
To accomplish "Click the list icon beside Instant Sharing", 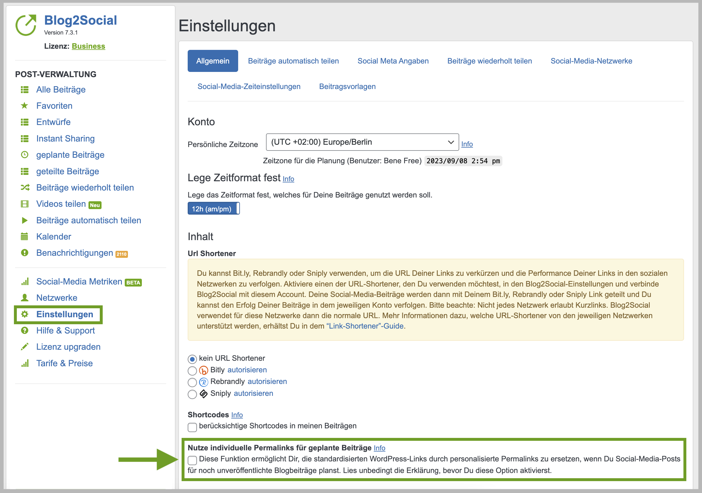I will pyautogui.click(x=24, y=139).
